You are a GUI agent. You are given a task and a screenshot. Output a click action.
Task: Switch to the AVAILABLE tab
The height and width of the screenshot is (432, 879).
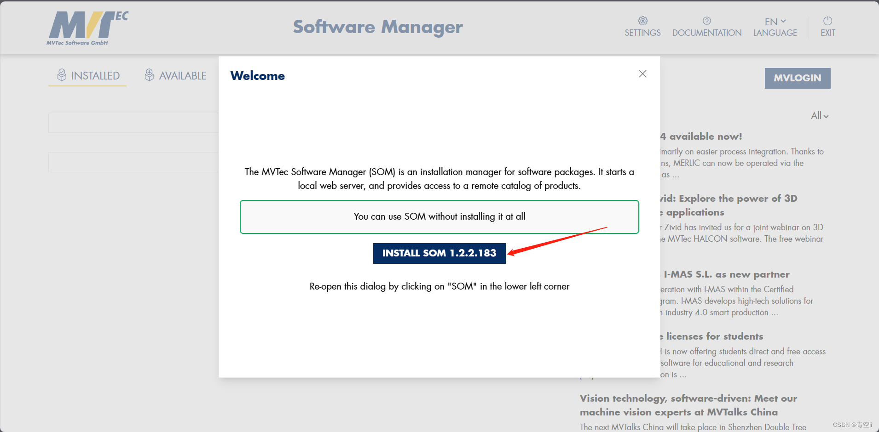click(175, 76)
